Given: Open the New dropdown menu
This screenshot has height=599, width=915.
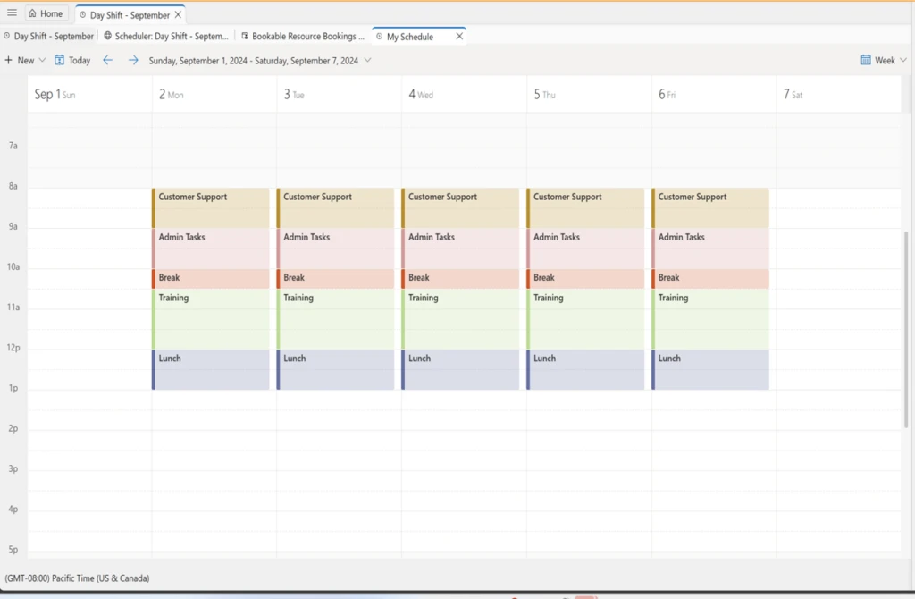Looking at the screenshot, I should pyautogui.click(x=40, y=60).
